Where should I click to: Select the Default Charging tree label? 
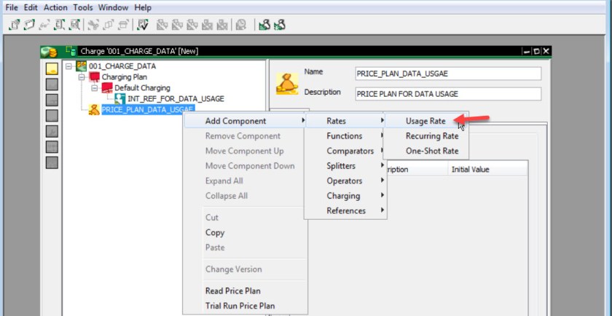click(142, 88)
